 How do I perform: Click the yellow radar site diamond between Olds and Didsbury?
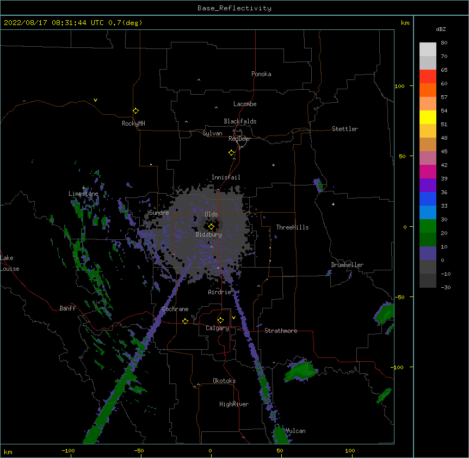(x=211, y=227)
